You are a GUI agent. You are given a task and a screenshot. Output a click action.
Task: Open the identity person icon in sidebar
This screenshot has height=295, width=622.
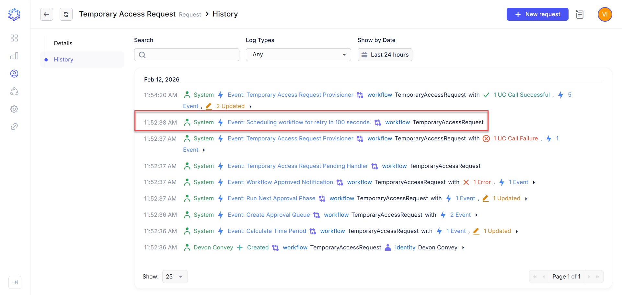14,73
